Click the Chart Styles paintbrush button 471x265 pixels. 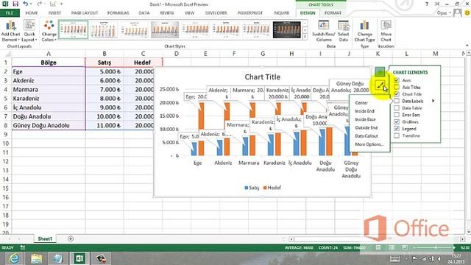380,85
